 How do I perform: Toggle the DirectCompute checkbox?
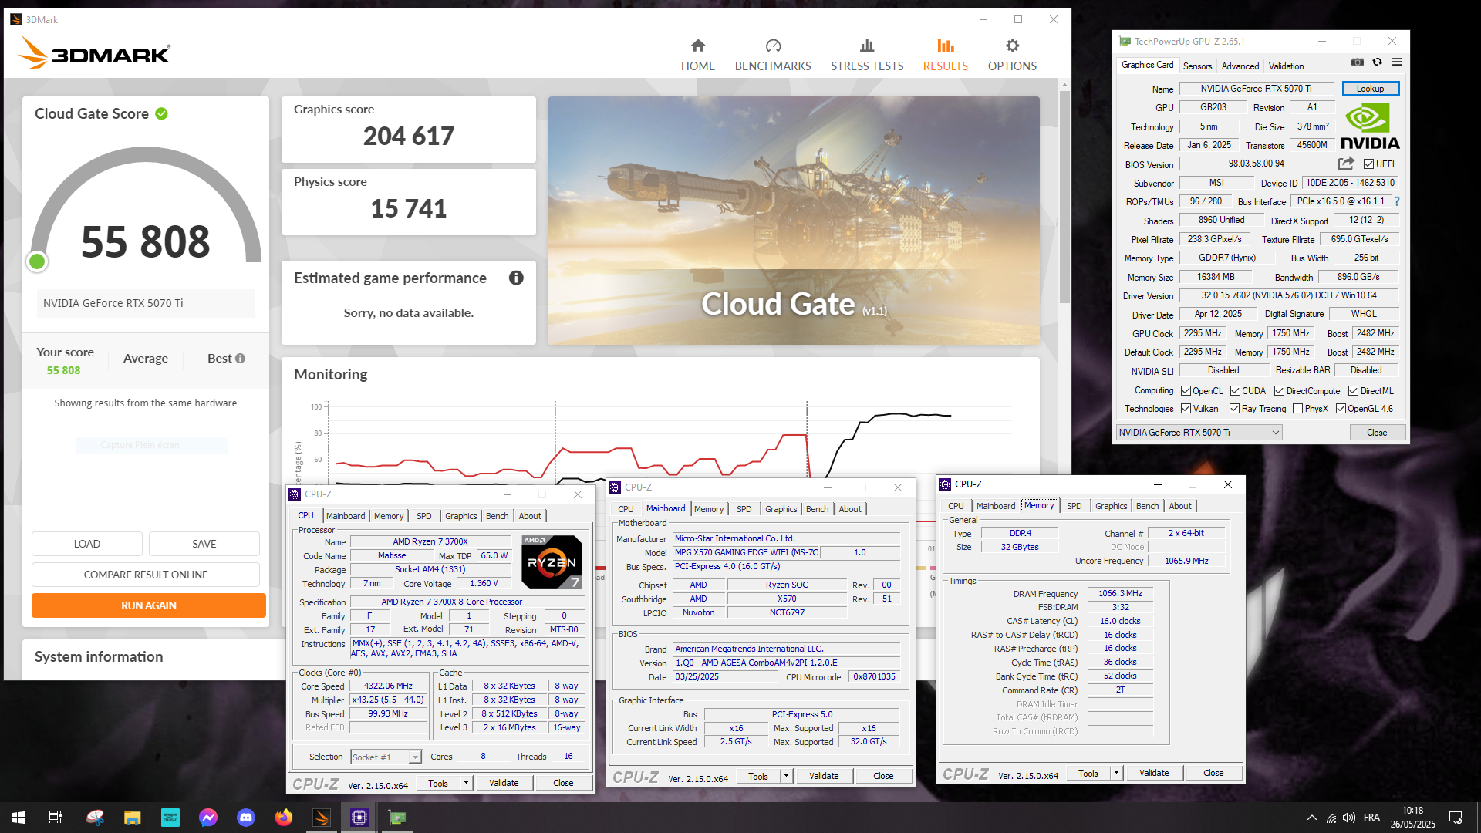point(1279,391)
